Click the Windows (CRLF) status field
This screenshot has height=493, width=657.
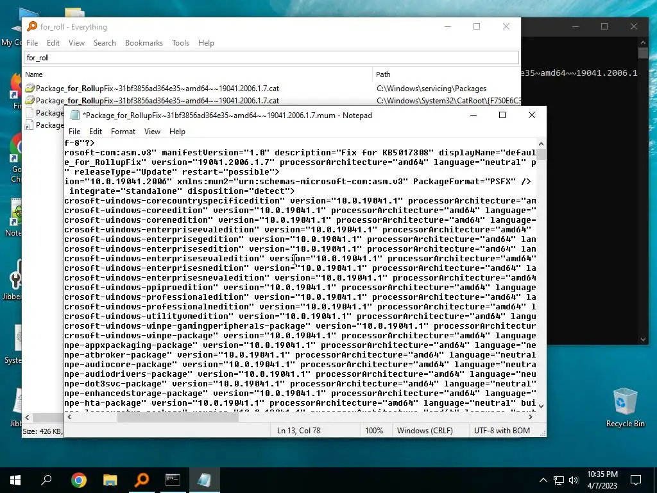(425, 431)
